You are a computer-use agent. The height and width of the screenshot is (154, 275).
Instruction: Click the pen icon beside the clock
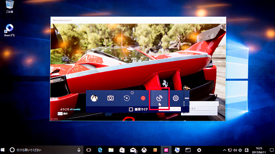(x=246, y=150)
